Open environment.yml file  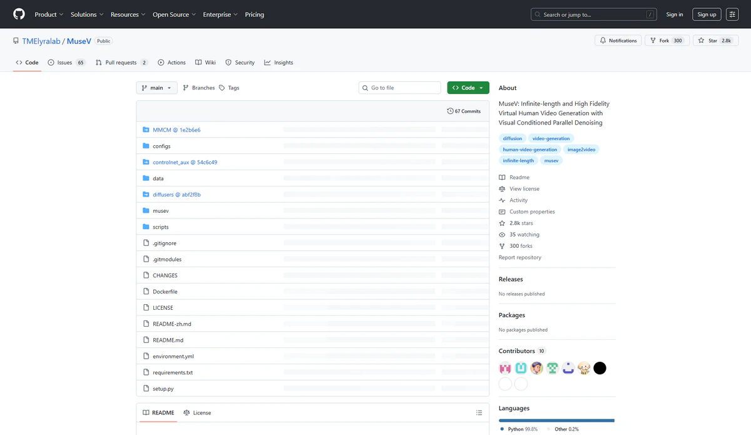(173, 357)
